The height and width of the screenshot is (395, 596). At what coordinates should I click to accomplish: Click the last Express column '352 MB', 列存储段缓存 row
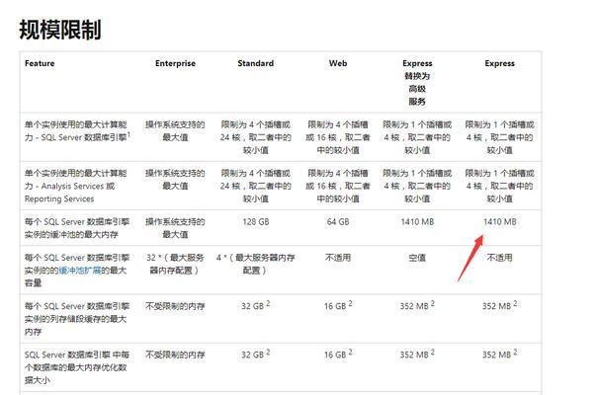click(x=499, y=305)
